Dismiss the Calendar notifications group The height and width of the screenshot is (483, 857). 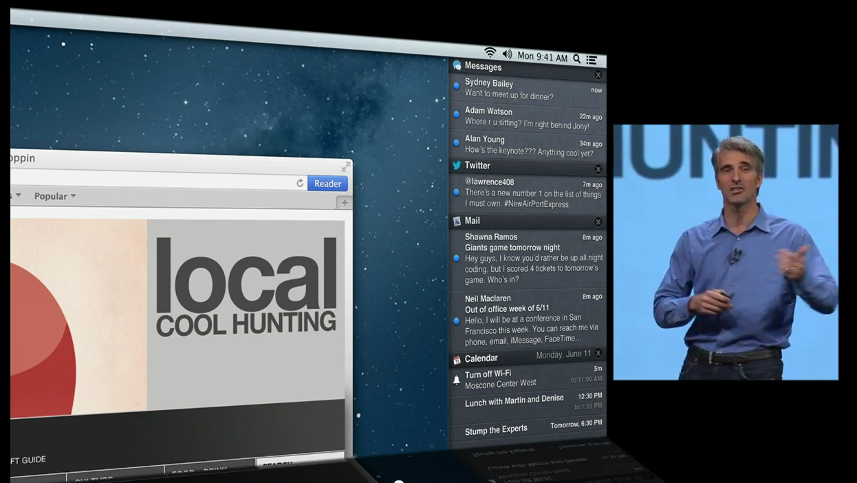click(x=598, y=353)
